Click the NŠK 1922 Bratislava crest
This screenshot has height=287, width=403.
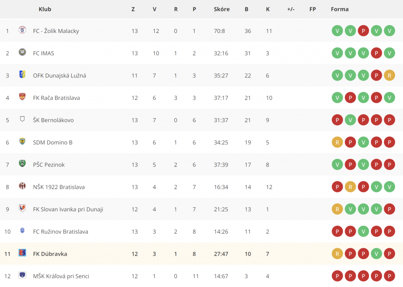22,186
